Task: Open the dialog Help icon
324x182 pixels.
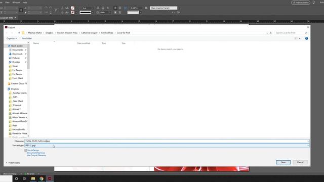Action: pyautogui.click(x=306, y=38)
